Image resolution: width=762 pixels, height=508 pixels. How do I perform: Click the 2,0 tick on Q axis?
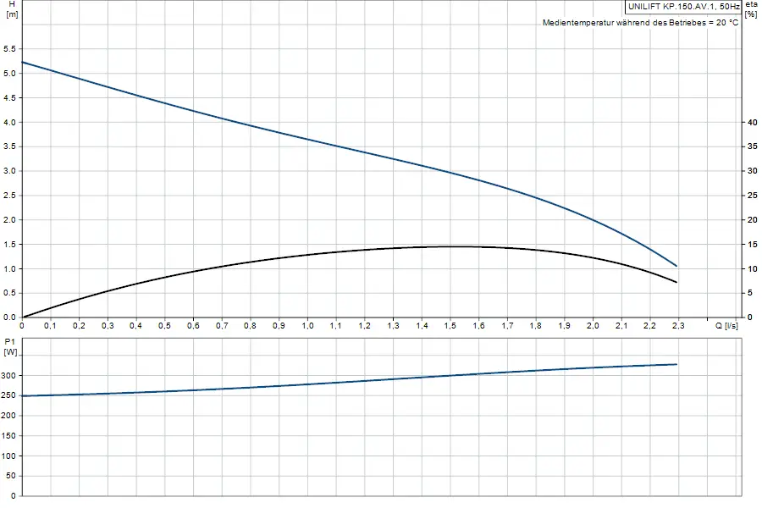[593, 326]
